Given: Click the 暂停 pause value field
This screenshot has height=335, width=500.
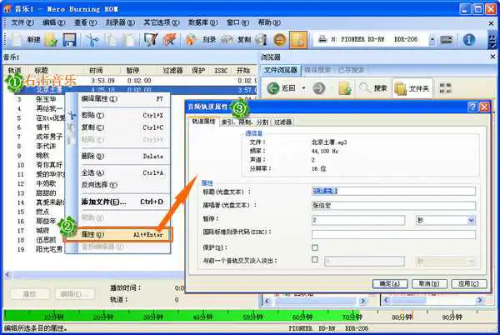Looking at the screenshot, I should coord(358,220).
